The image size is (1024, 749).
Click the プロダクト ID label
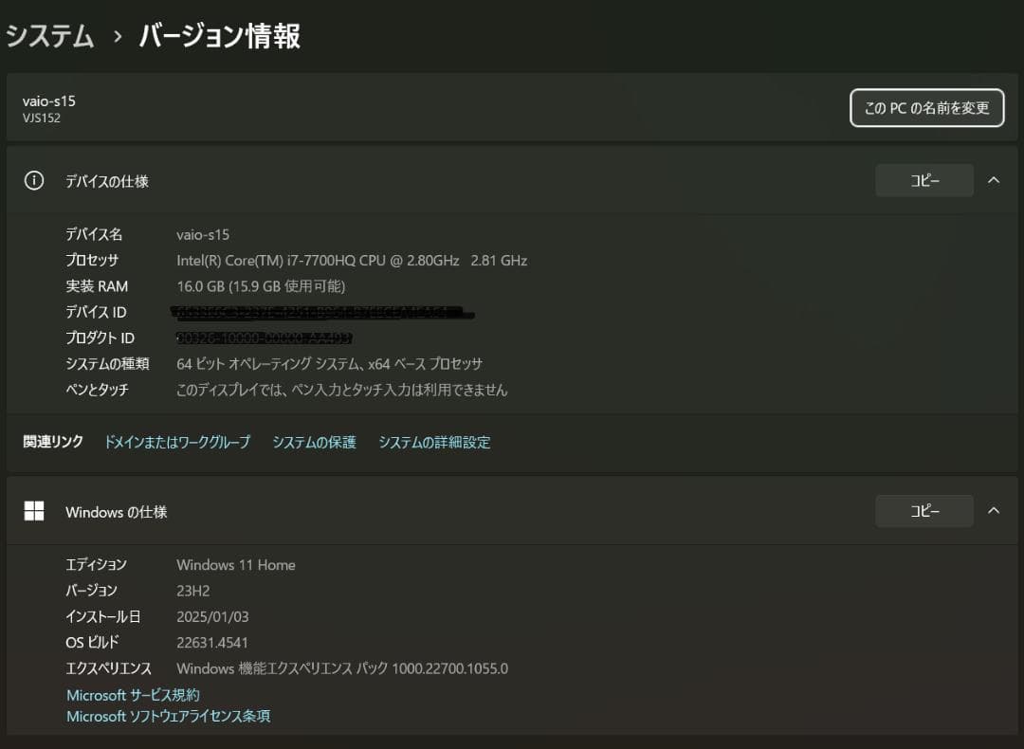click(100, 338)
